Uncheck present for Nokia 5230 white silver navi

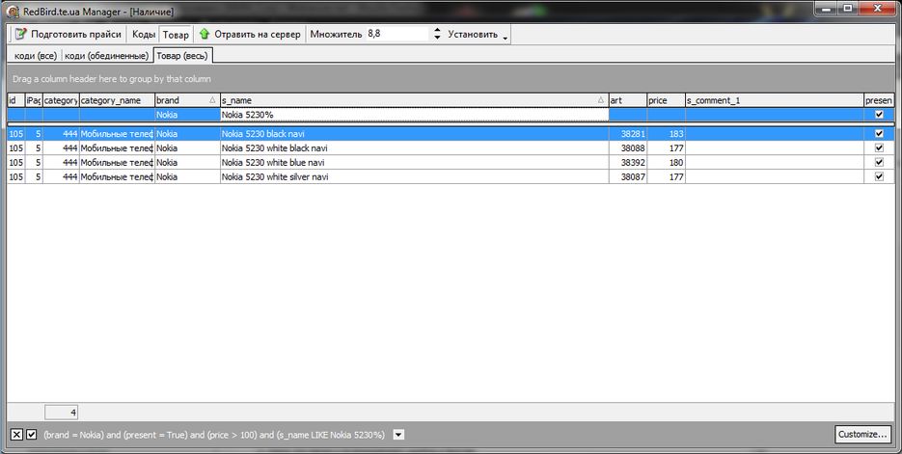pyautogui.click(x=879, y=176)
